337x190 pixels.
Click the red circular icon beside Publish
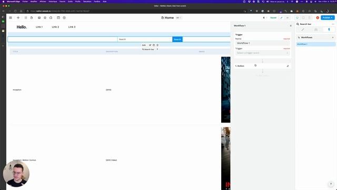318,17
